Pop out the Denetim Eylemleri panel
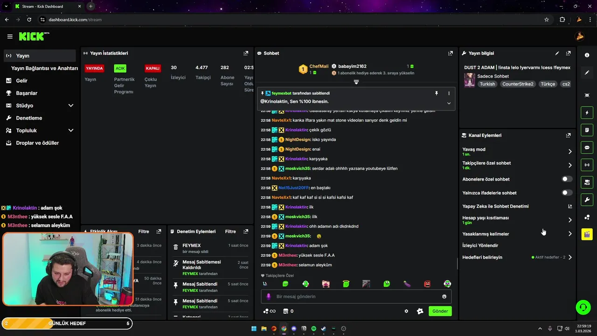Screen dimensions: 597x336 coord(246,231)
